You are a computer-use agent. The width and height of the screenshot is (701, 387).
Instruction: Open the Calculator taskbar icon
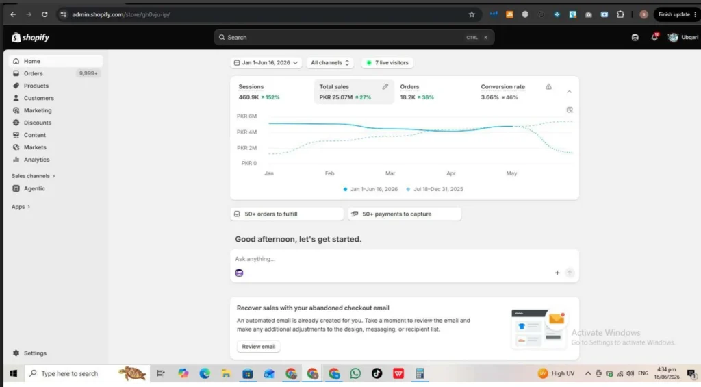[420, 373]
